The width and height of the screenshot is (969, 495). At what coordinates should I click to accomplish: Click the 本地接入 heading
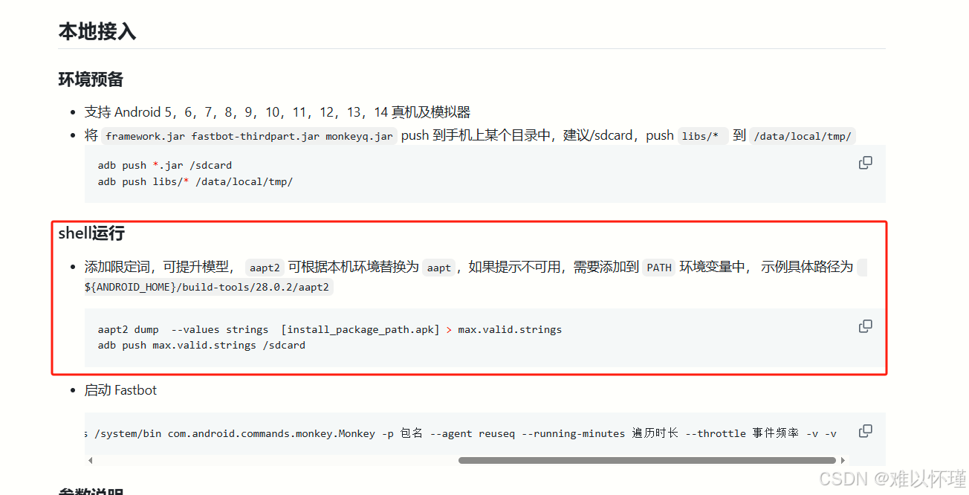97,32
